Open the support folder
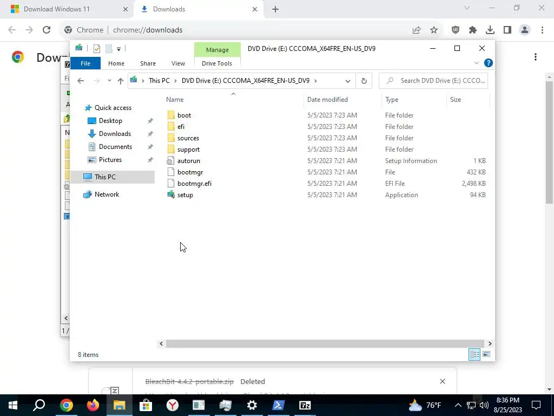 pyautogui.click(x=188, y=149)
